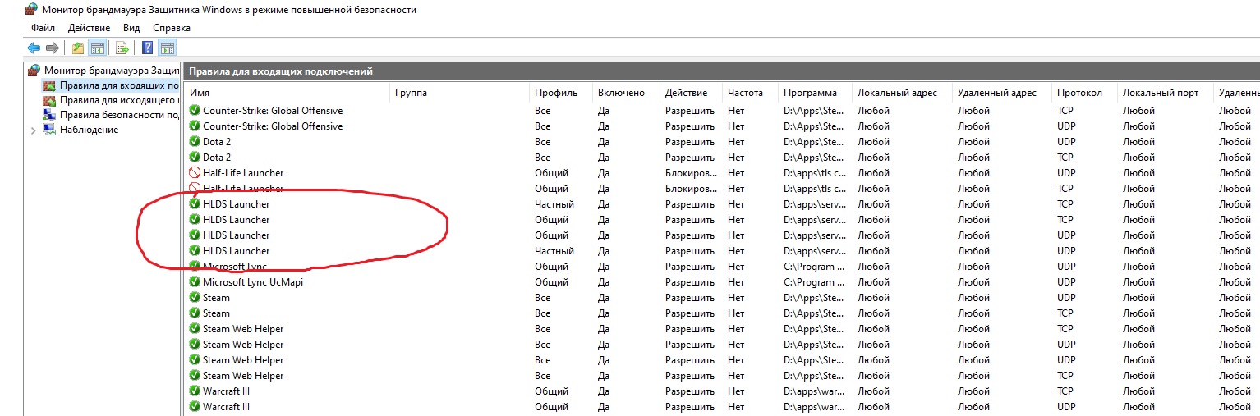The width and height of the screenshot is (1260, 416).
Task: Click the inbound rules brick-wall tree icon
Action: 49,85
